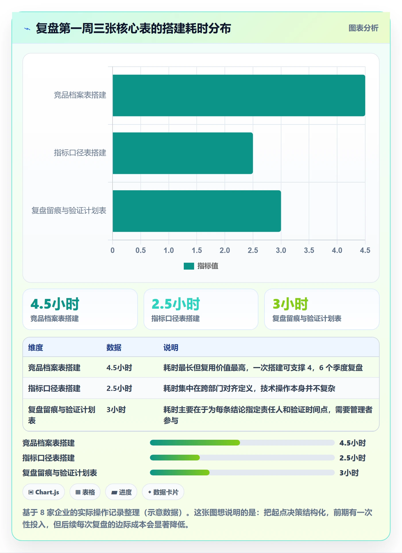402x553 pixels.
Task: Click the 图表分析 label in header
Action: pyautogui.click(x=363, y=28)
